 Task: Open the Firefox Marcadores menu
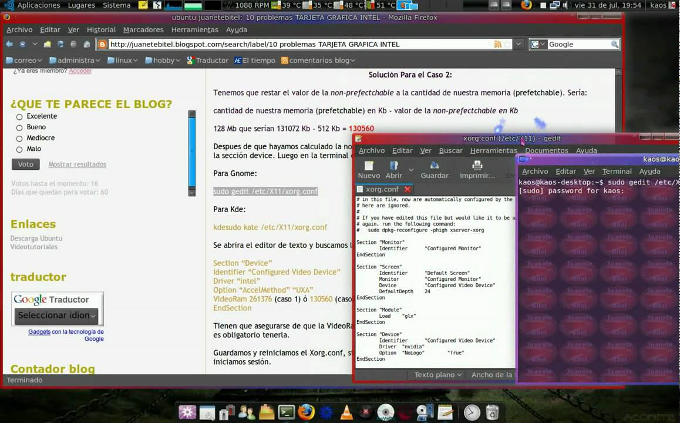(143, 29)
